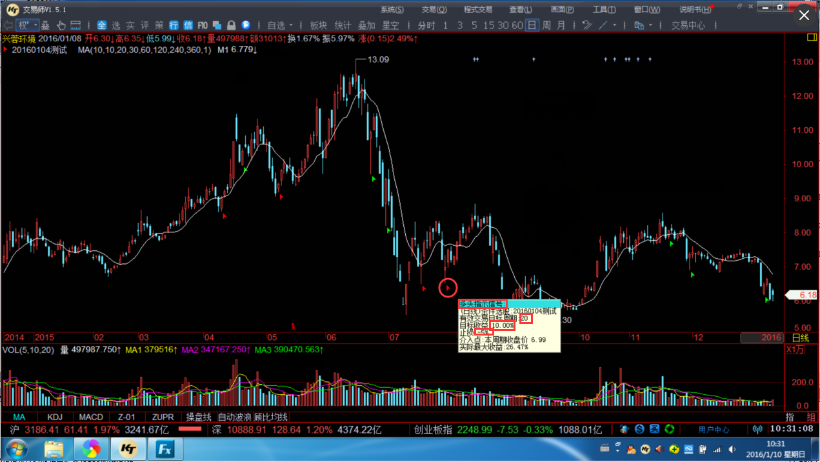
Task: Switch chart to 周 weekly period
Action: click(x=546, y=25)
